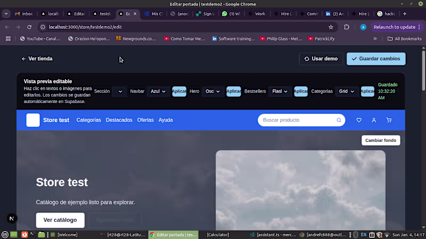The height and width of the screenshot is (239, 426).
Task: Switch to the WhatsApp browser tab
Action: pos(231,14)
